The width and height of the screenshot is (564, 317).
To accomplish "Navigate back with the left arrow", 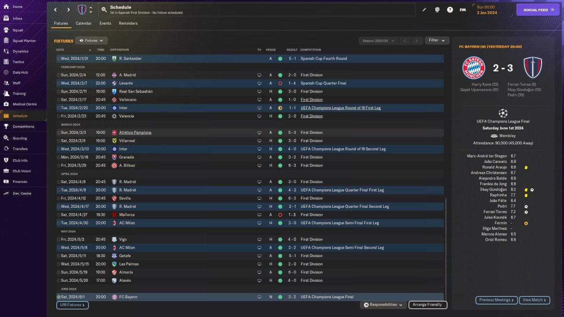I will click(x=55, y=10).
